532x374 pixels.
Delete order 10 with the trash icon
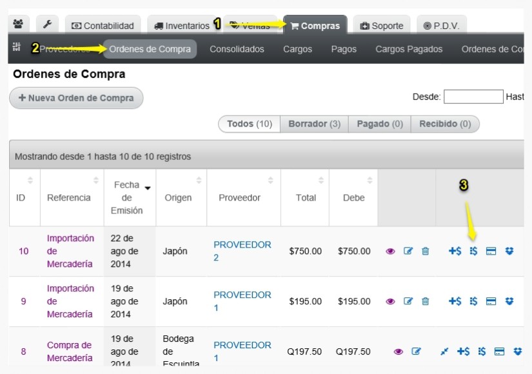click(425, 251)
